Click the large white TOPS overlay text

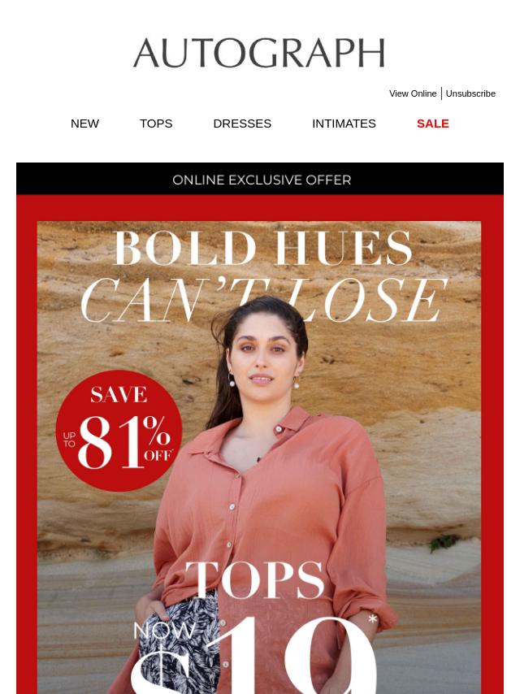coord(254,579)
